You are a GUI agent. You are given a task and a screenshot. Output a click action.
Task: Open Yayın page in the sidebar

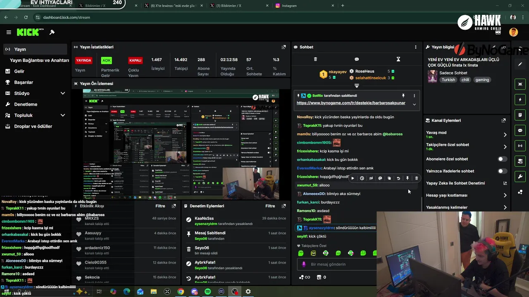coord(35,49)
